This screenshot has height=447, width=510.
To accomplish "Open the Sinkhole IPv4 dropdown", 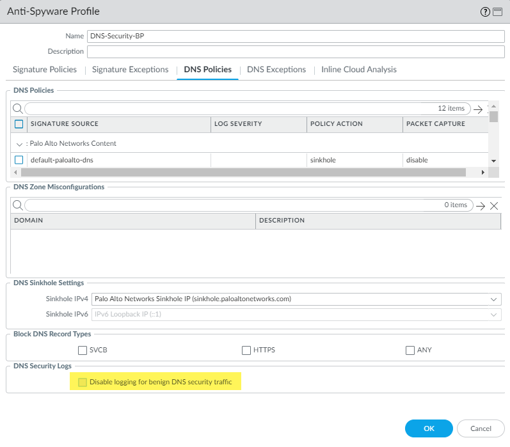I will pyautogui.click(x=493, y=299).
